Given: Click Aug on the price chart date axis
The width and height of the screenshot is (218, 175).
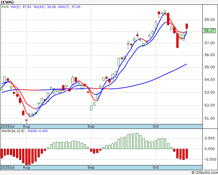Looking at the screenshot, I should [x=26, y=126].
